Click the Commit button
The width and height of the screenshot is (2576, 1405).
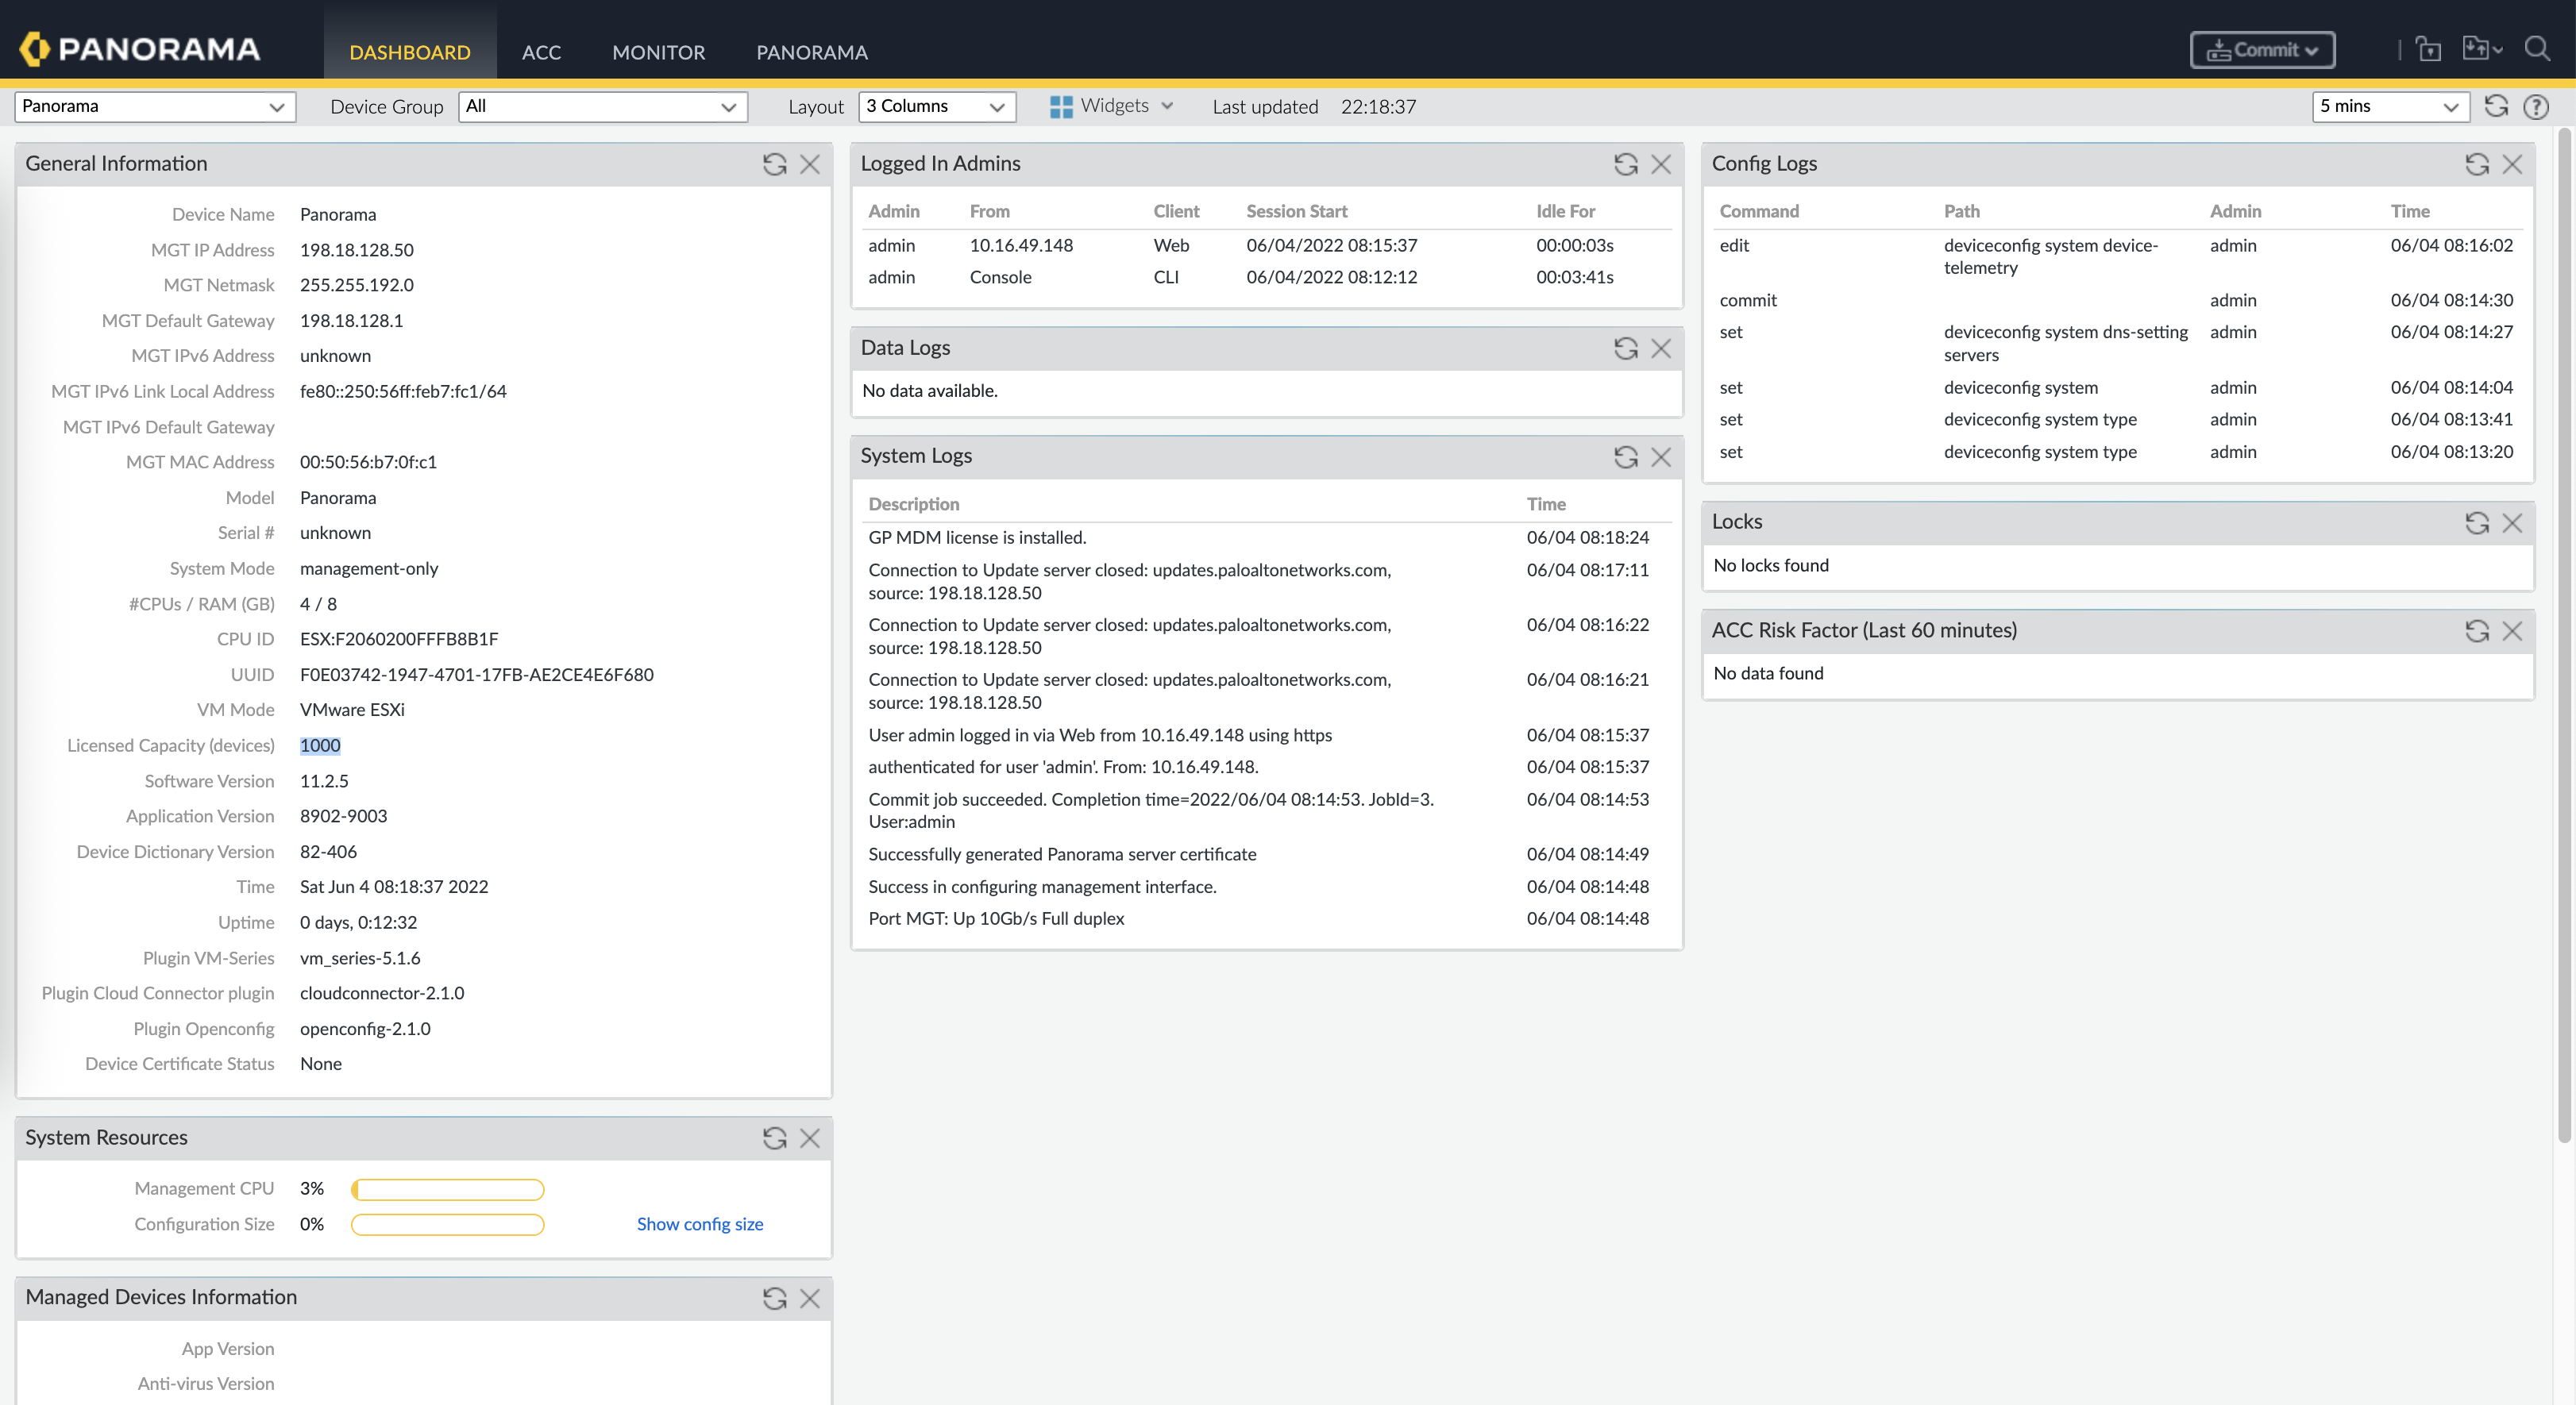point(2262,50)
